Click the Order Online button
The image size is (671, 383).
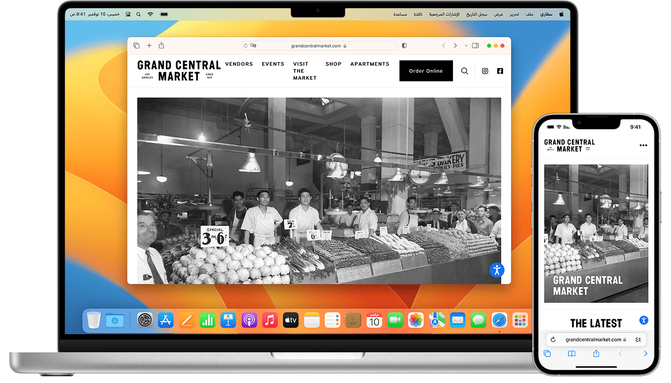coord(426,71)
